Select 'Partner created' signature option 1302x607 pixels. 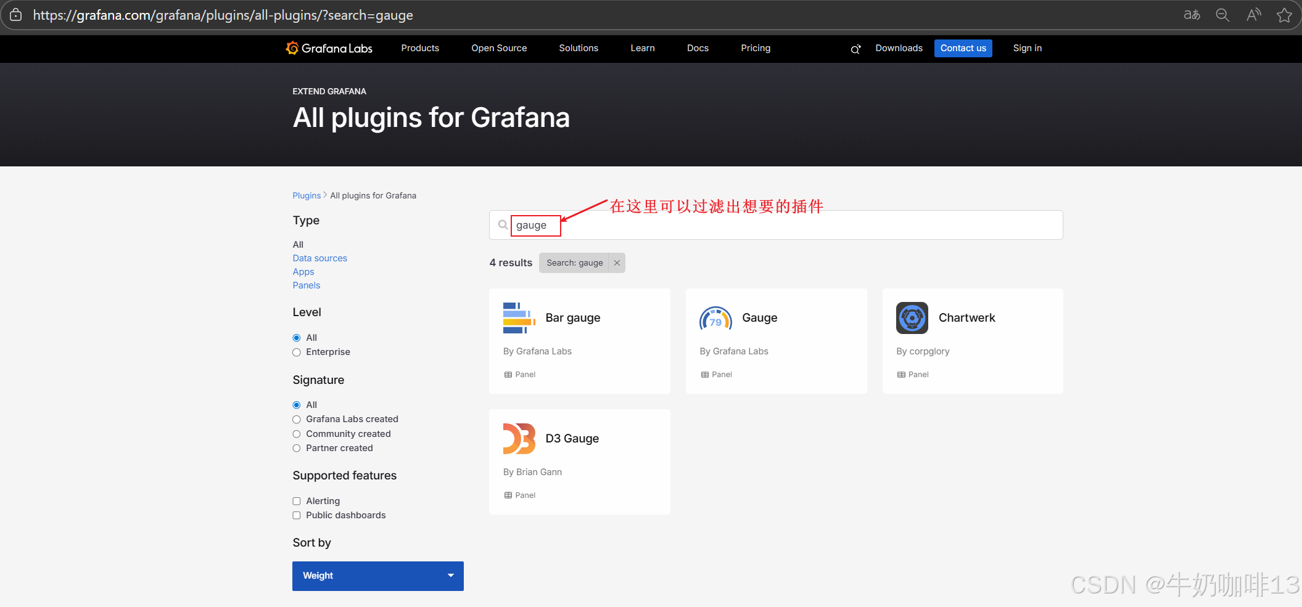[297, 448]
